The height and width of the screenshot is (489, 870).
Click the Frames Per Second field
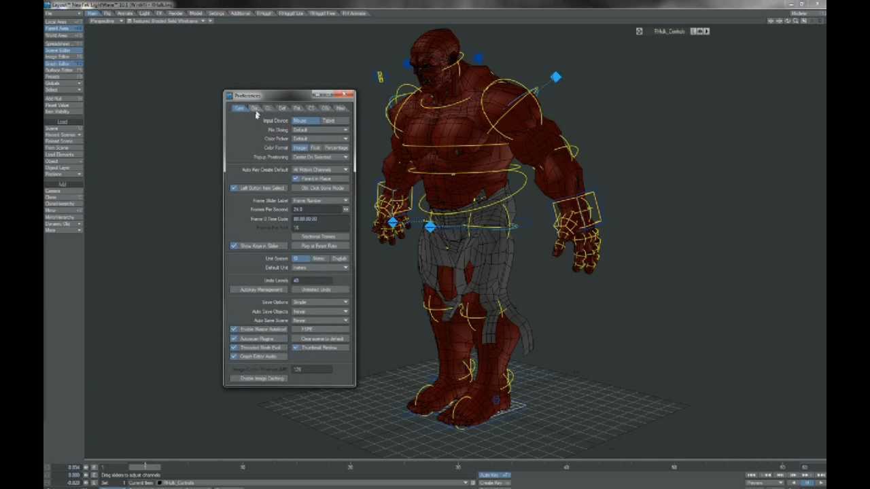click(317, 210)
